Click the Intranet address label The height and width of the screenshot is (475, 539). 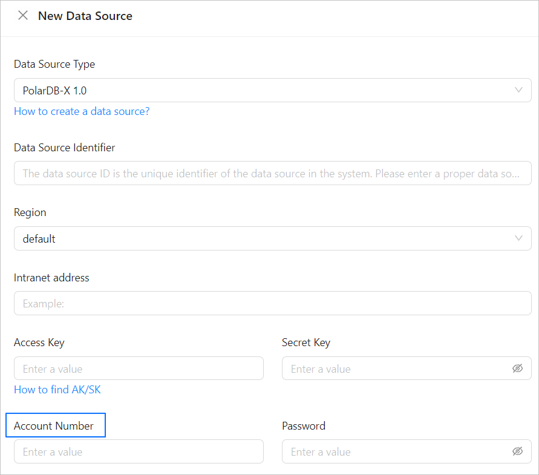(x=51, y=278)
